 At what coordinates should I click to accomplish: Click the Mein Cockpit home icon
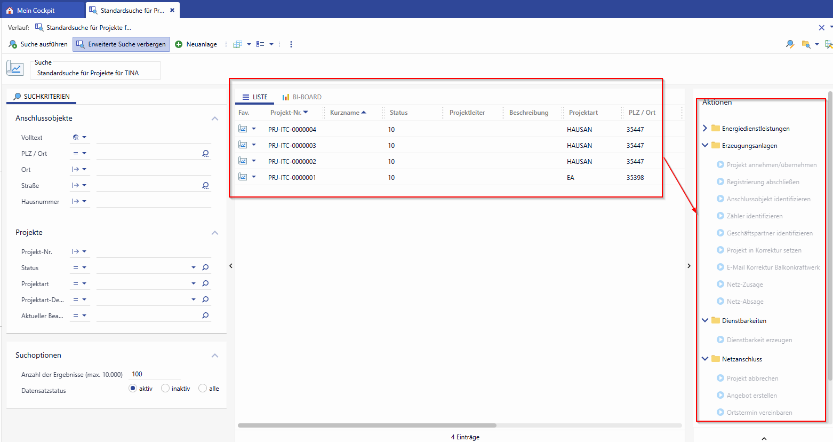coord(10,10)
